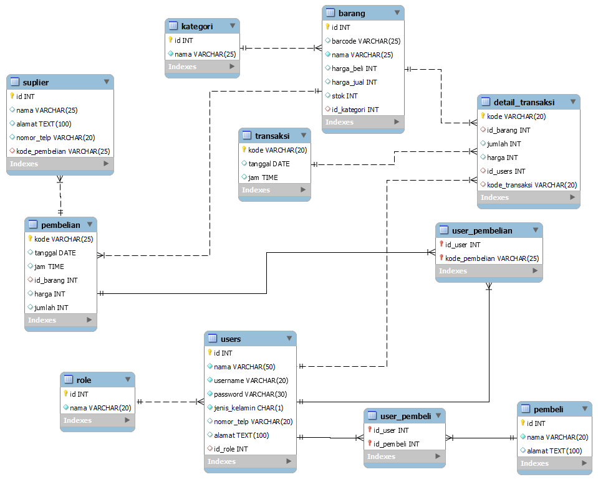Expand Indexes section of user_pembeli table
Viewport: 598px width, 482px height.
click(437, 456)
